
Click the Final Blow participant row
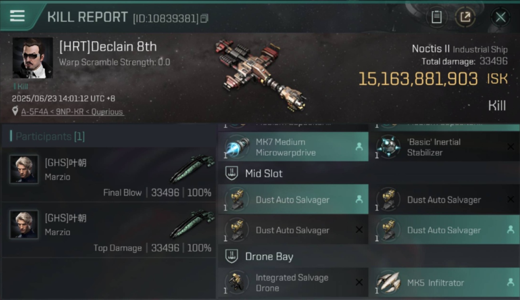click(x=109, y=175)
